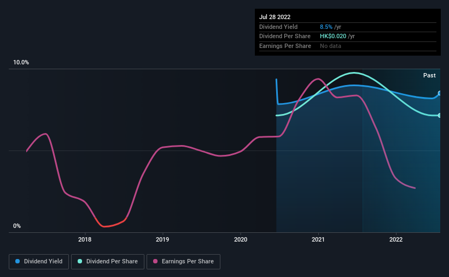Click the 2020 x-axis label
The width and height of the screenshot is (449, 277).
point(241,239)
